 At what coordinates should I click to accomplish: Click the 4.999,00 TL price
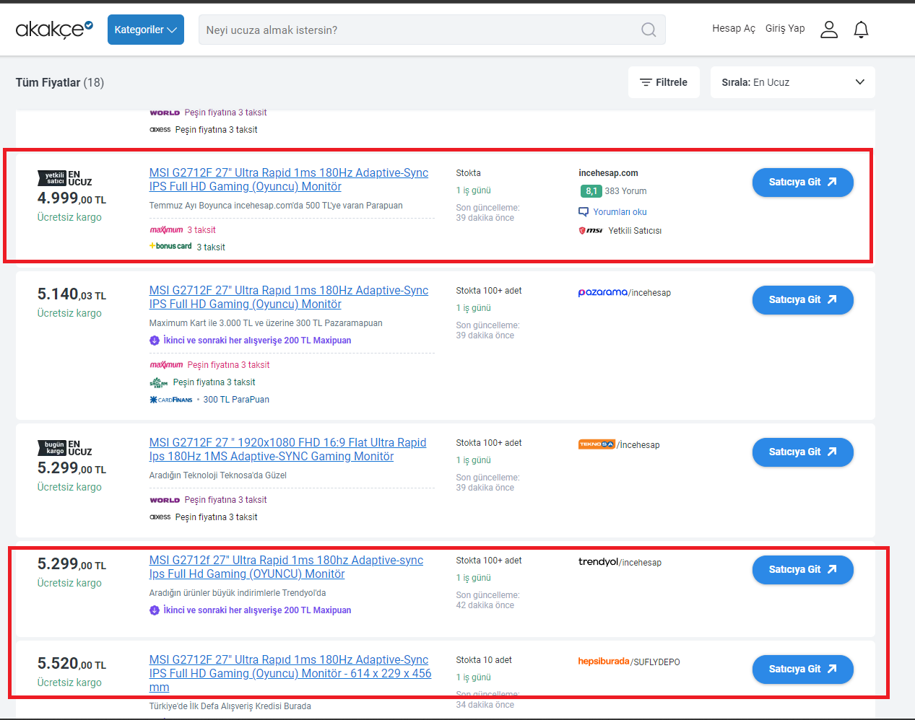[x=71, y=198]
